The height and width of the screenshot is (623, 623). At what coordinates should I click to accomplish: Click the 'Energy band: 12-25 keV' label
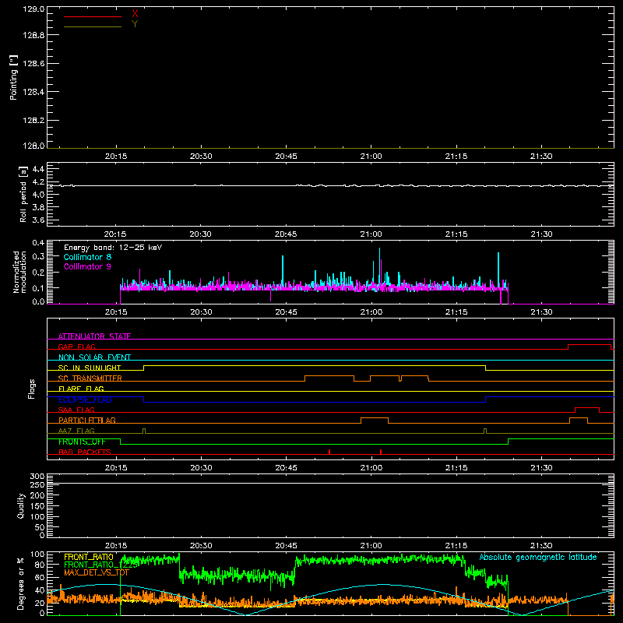click(x=113, y=248)
